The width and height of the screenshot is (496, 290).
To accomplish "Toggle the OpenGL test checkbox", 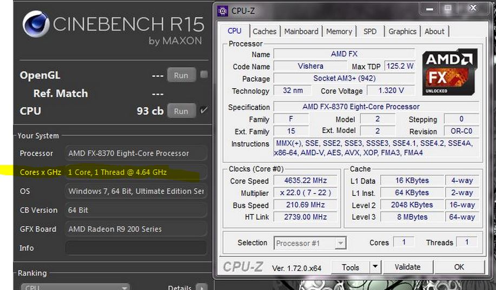I will (204, 75).
